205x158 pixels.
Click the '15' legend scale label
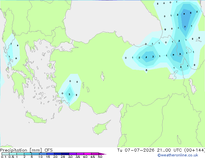(48, 157)
